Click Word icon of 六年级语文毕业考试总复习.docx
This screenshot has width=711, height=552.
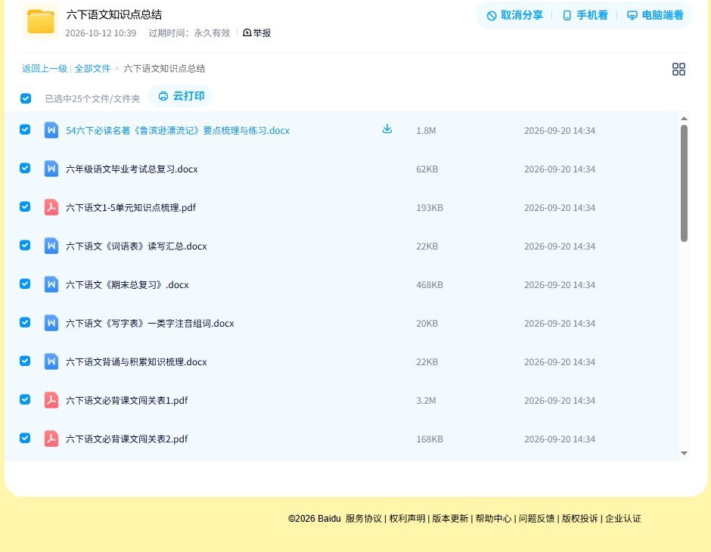click(x=51, y=169)
